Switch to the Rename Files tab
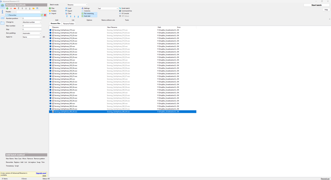331x180 pixels. coord(55,23)
